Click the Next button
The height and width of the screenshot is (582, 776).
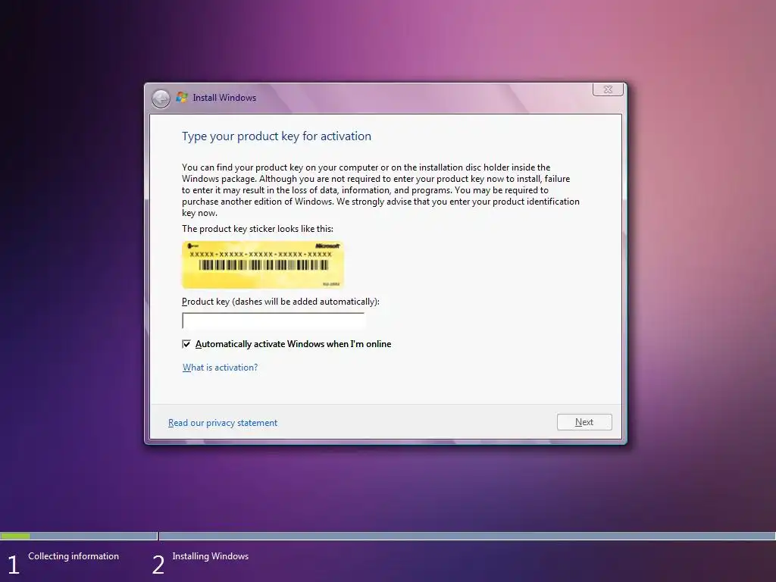(584, 422)
